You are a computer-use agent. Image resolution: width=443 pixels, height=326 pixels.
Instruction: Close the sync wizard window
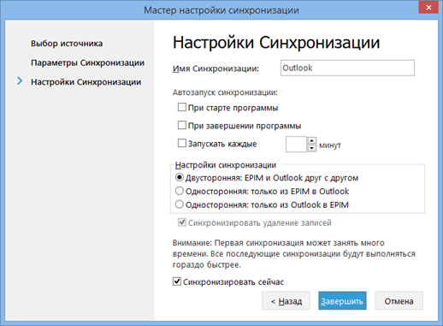(x=428, y=7)
